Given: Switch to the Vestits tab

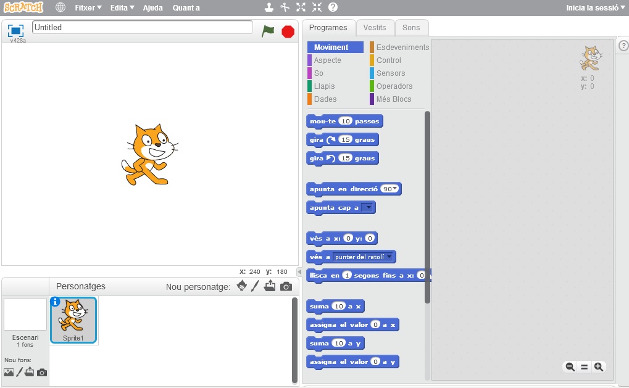Looking at the screenshot, I should coord(375,28).
